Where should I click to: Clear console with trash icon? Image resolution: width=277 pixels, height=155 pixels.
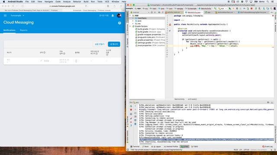(135, 124)
